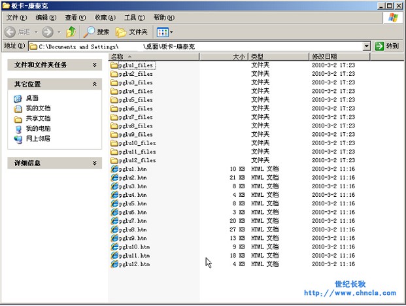406x306 pixels.
Task: Open the Views dropdown arrow
Action: [171, 32]
